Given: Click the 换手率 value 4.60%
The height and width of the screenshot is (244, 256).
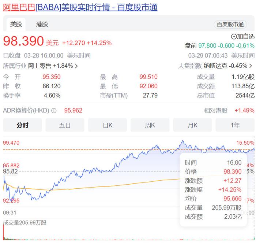Looking at the screenshot, I should point(52,96).
